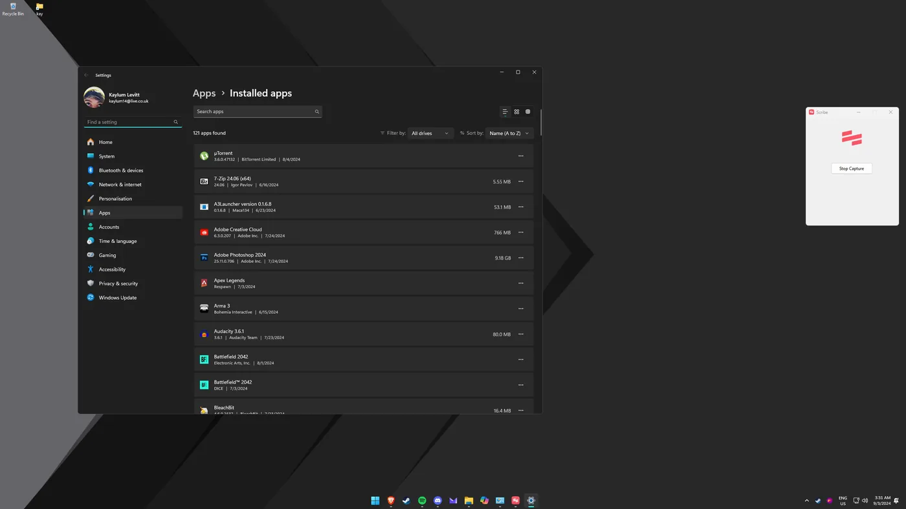Viewport: 906px width, 509px height.
Task: Click the volume icon in system tray
Action: (x=865, y=501)
